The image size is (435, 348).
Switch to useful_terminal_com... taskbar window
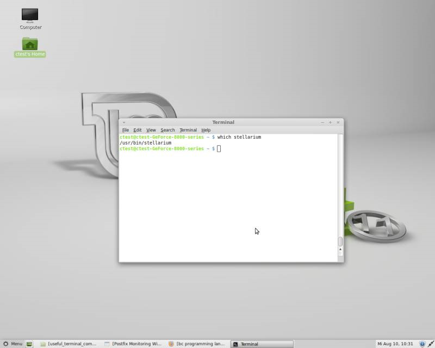coord(69,344)
